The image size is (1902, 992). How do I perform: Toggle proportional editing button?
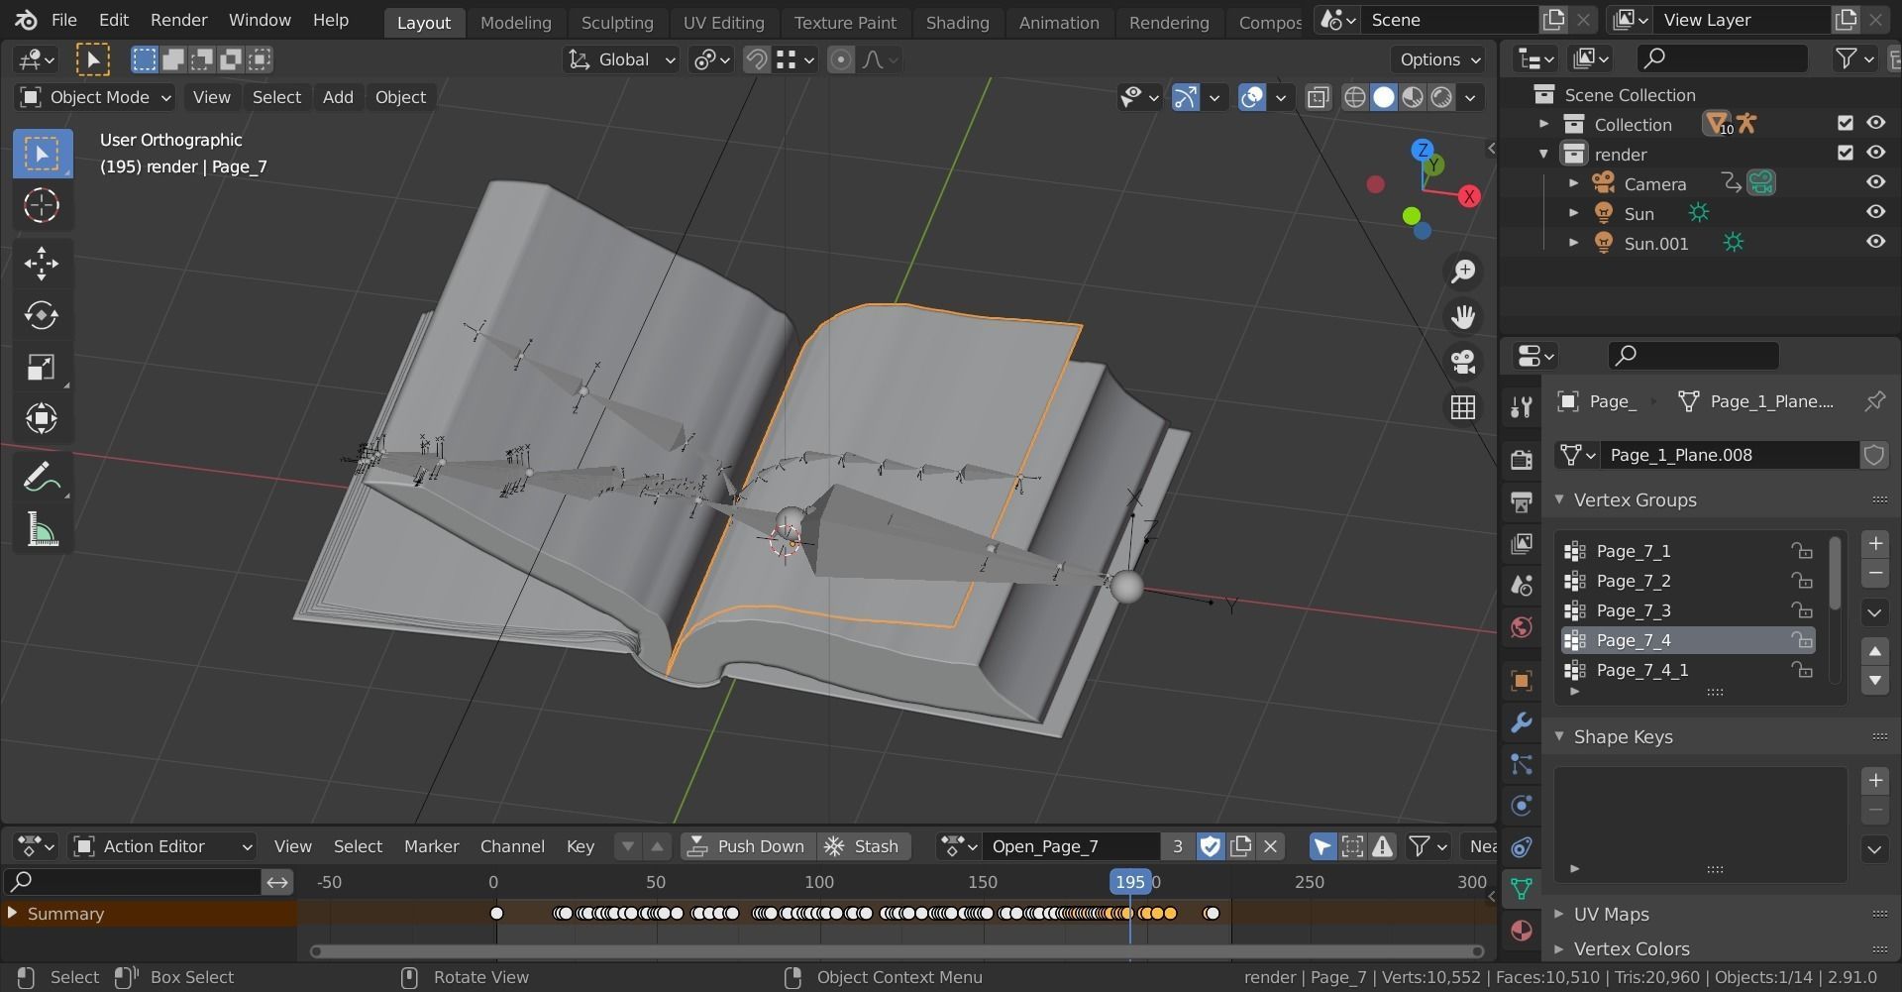point(840,59)
